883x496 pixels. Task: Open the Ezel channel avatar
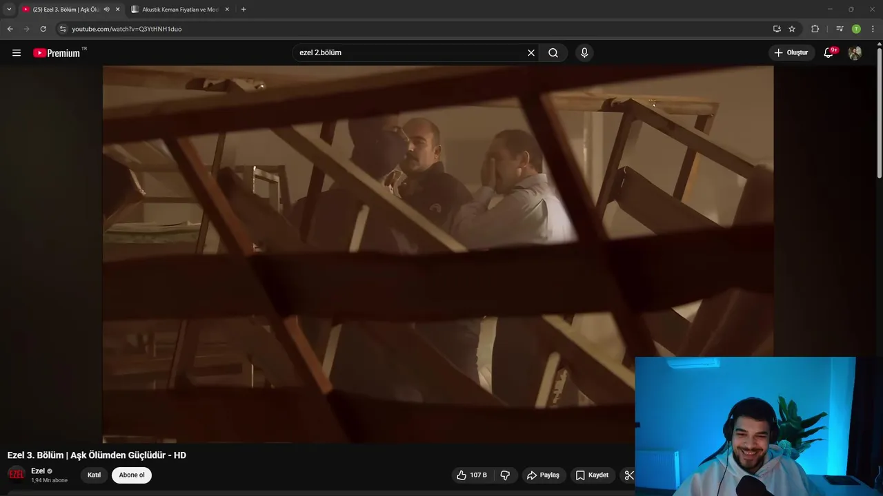click(x=16, y=475)
